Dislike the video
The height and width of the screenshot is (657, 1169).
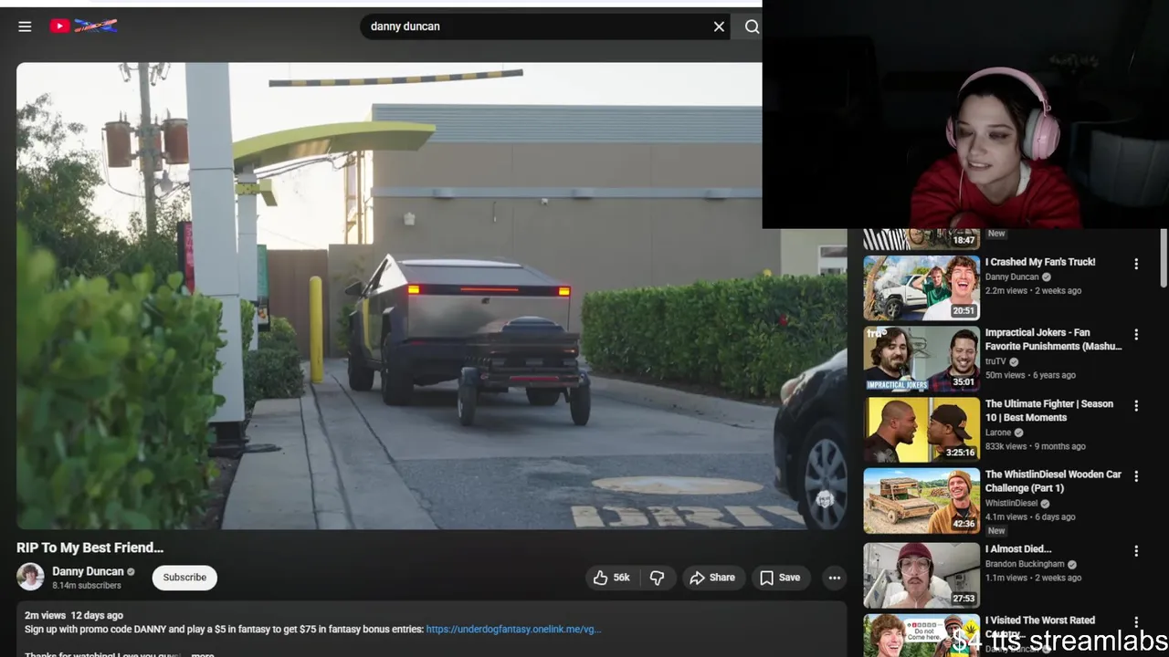click(x=658, y=578)
